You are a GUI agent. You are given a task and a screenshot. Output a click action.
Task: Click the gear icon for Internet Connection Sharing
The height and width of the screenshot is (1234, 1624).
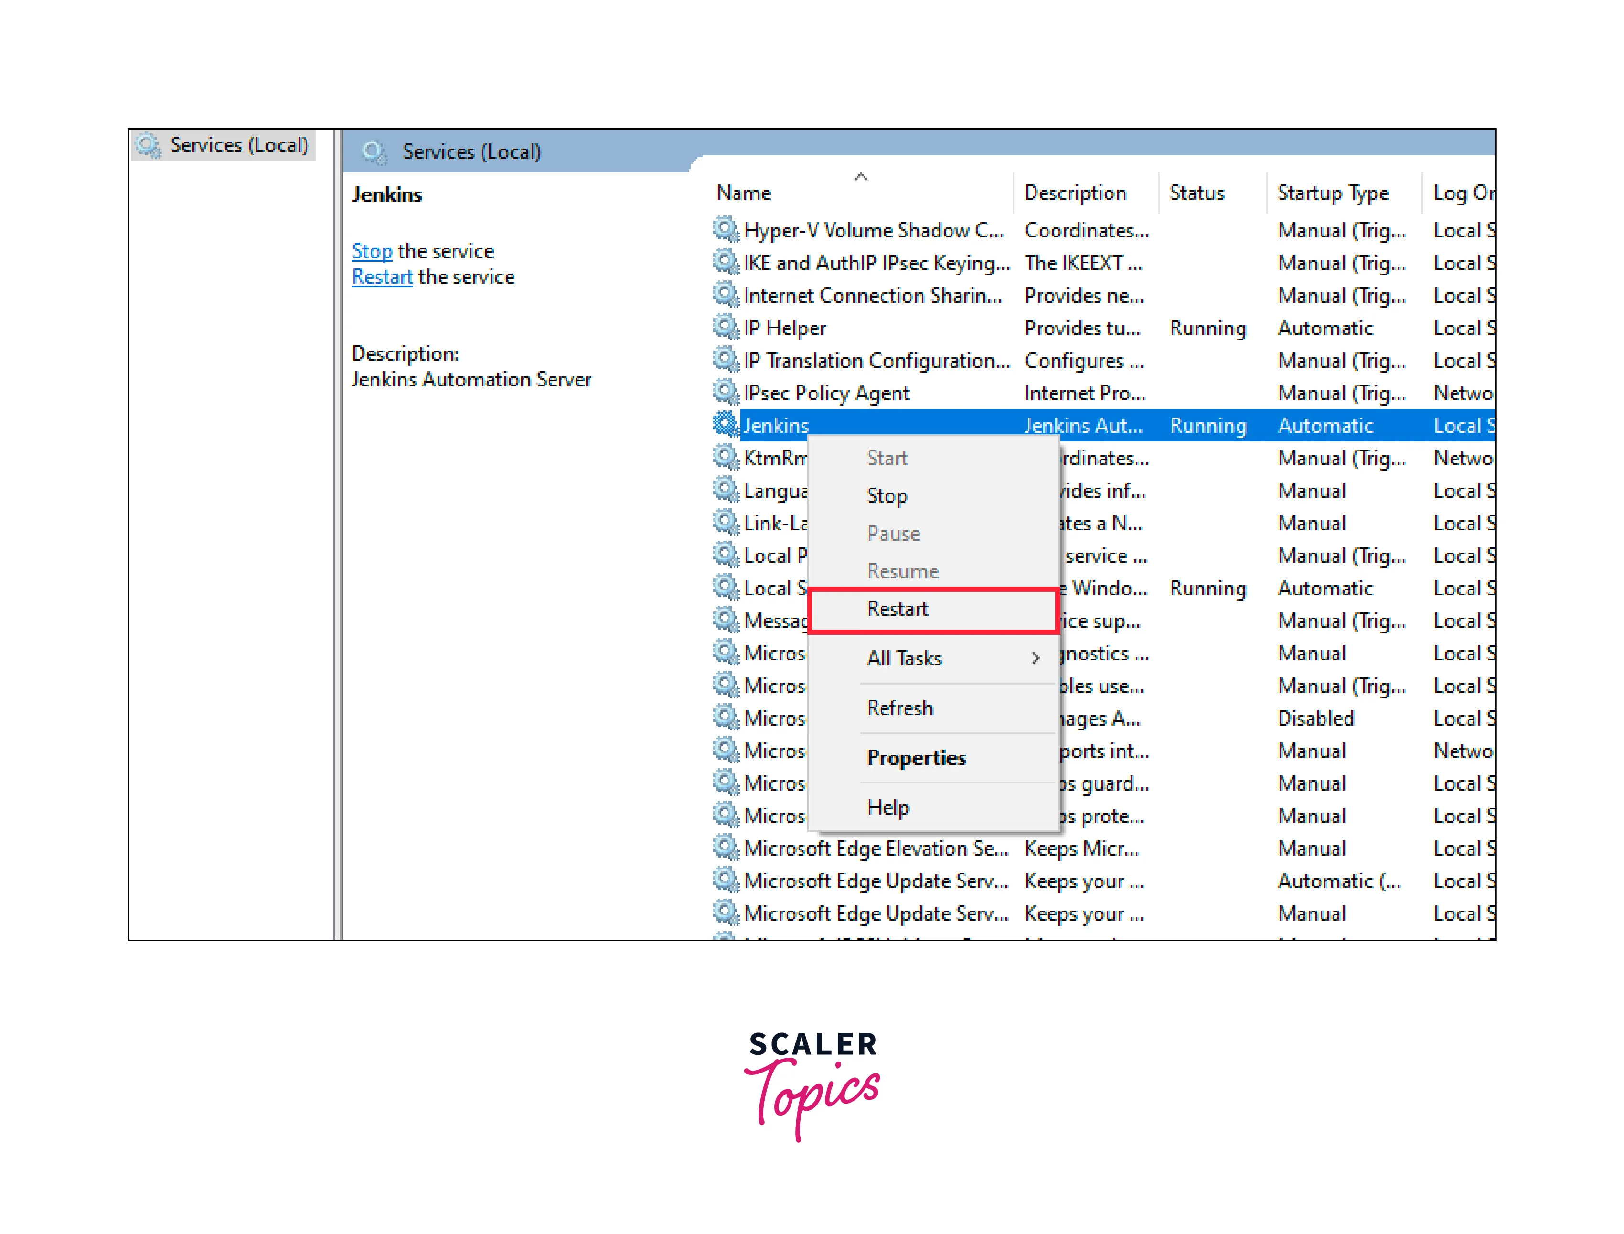tap(726, 295)
